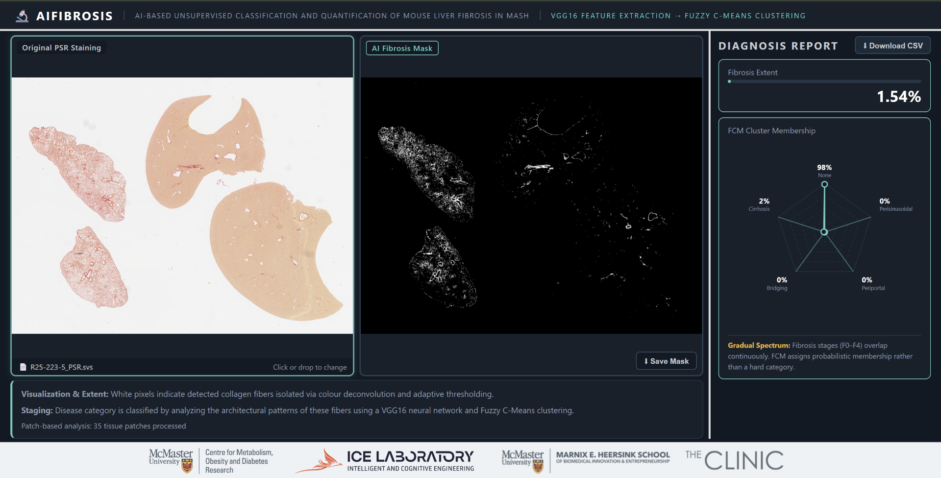Click the Fibrosis Extent progress slider
The image size is (941, 478).
click(824, 81)
